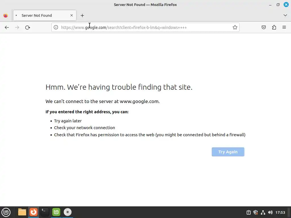Close the Firefox window
The height and width of the screenshot is (218, 291).
[286, 5]
